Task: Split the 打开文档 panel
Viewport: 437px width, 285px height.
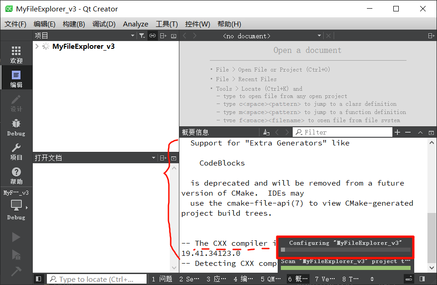Action: tap(163, 158)
